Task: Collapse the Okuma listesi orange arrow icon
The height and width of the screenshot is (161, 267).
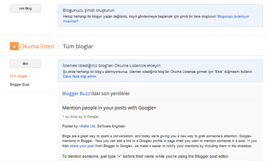Action: pyautogui.click(x=14, y=46)
